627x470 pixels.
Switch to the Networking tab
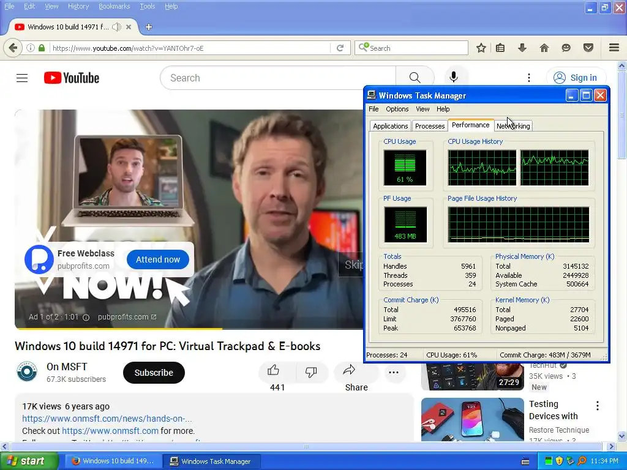click(x=513, y=126)
